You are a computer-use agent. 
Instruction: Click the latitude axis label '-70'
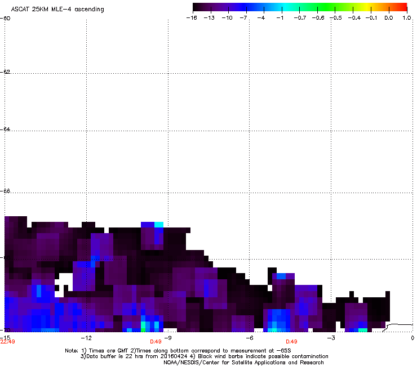pos(5,330)
